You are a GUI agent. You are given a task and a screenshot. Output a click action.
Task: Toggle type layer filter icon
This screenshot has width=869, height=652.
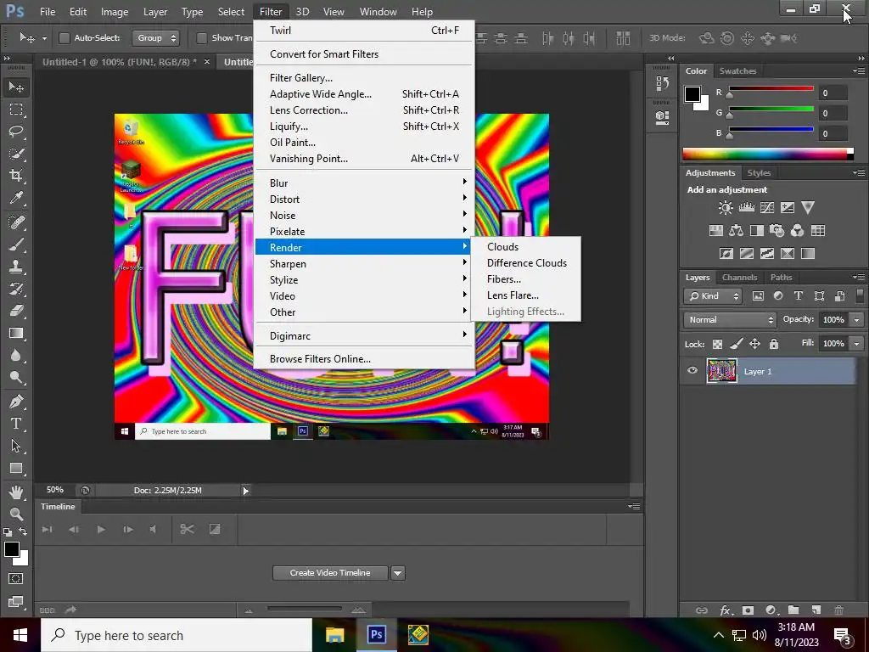point(798,296)
